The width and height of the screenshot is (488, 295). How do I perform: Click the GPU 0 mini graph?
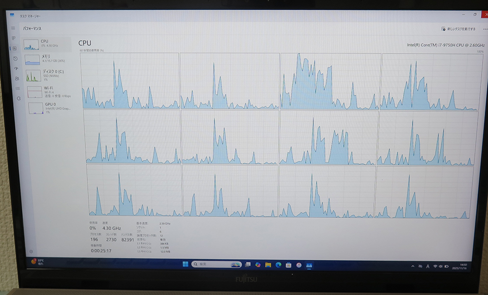coord(36,108)
